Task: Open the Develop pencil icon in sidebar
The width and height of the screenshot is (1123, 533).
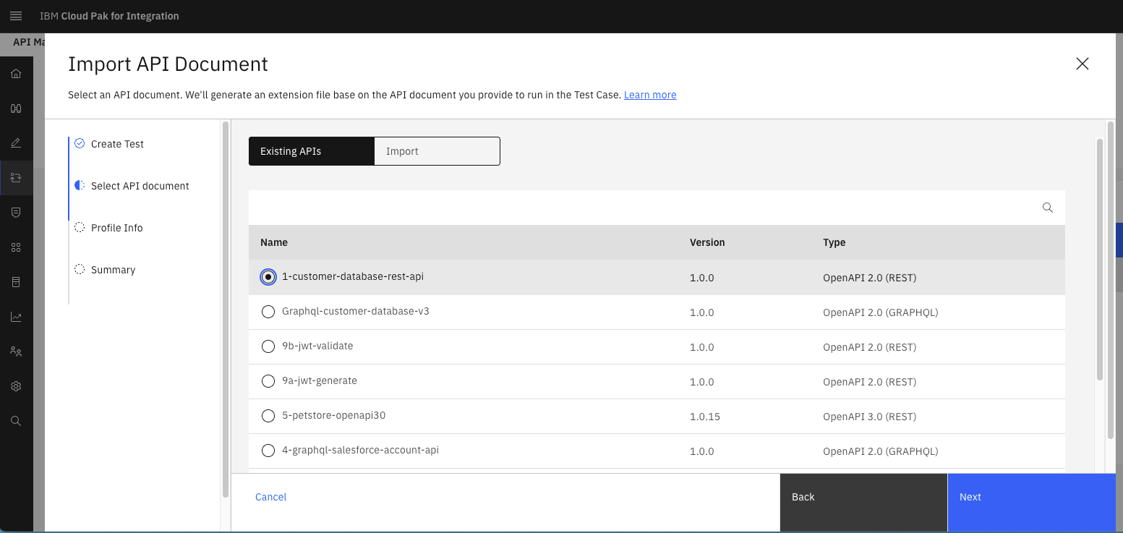Action: [x=16, y=143]
